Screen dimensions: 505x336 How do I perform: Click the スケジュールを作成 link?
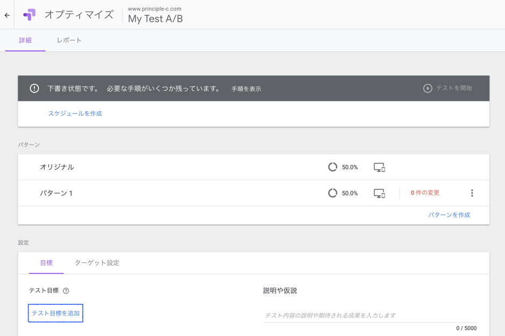(x=75, y=113)
